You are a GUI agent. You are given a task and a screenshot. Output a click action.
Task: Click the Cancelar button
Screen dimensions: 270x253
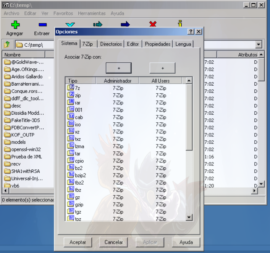point(114,242)
